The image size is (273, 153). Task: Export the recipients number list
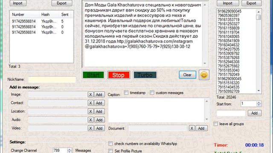(251, 3)
